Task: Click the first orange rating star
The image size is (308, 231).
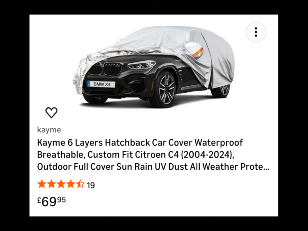Action: 42,184
